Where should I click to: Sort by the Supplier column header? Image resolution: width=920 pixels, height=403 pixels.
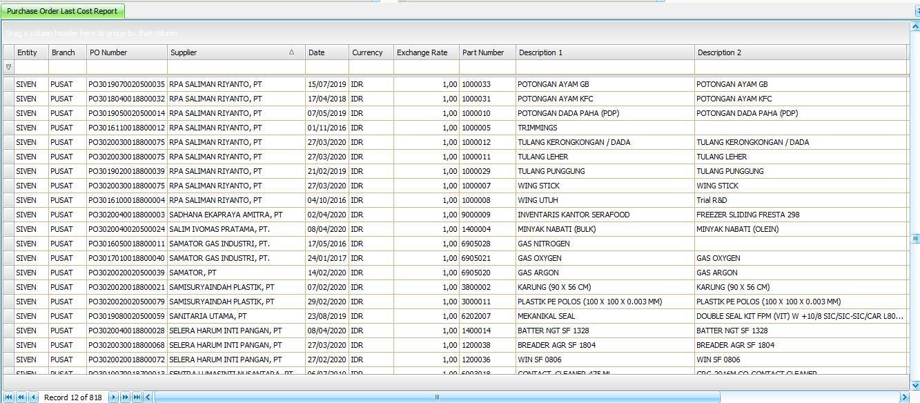point(236,52)
